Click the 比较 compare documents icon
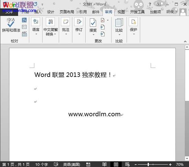189x167 pixels. [119, 23]
